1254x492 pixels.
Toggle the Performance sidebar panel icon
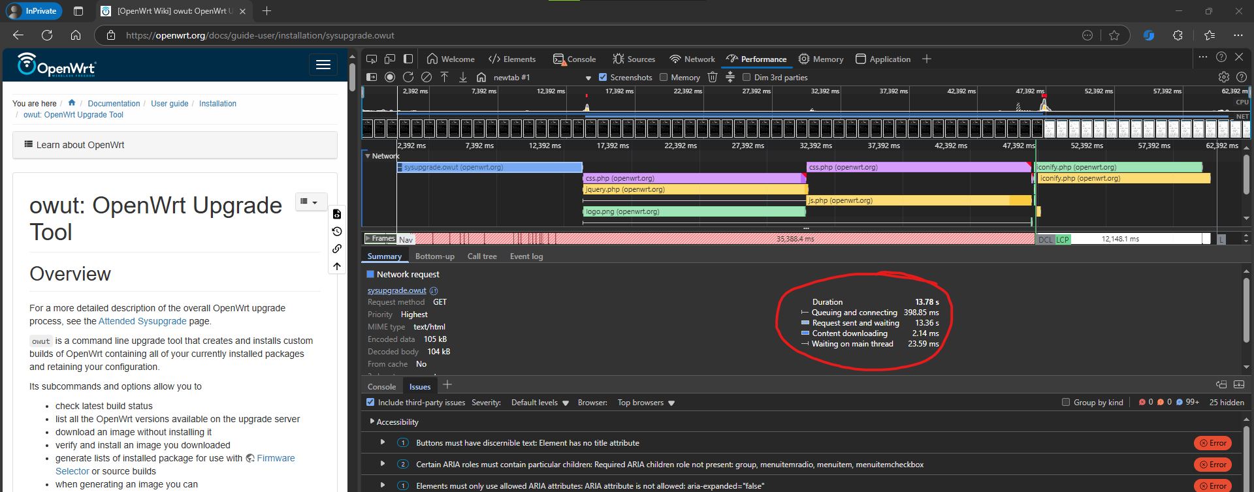tap(372, 77)
